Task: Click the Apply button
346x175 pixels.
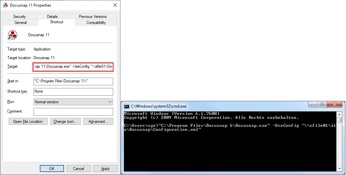Action: 105,169
